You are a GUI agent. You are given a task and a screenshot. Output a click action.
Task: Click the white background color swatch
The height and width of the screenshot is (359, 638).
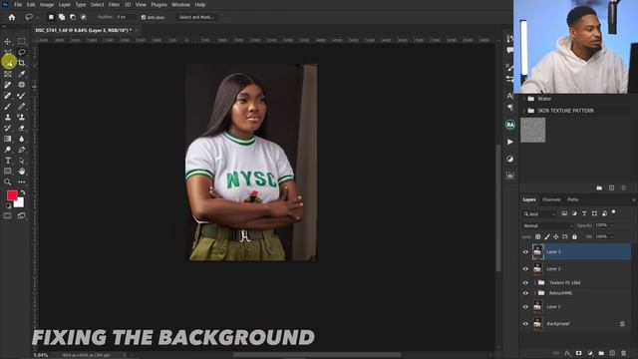[20, 203]
